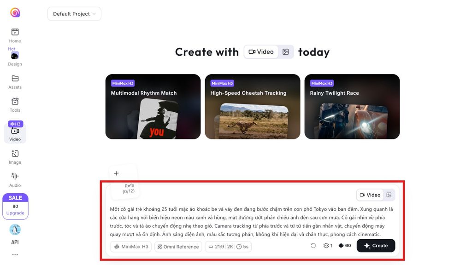Click inside the Vietnamese prompt text field
Screen dimensions: 472x265
point(252,221)
